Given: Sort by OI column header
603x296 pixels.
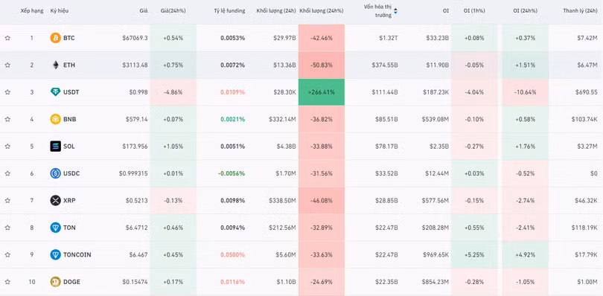Looking at the screenshot, I should 445,10.
